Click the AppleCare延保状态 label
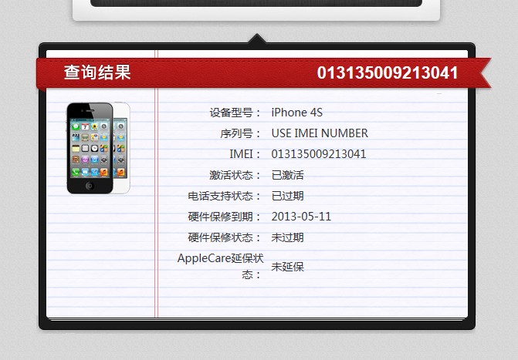Screen dimensions: 518x360 [220, 266]
